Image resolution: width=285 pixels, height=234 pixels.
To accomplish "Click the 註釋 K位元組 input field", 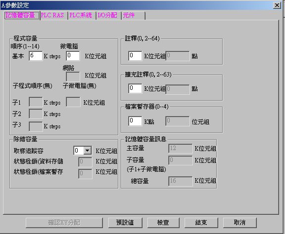I will tap(135, 56).
